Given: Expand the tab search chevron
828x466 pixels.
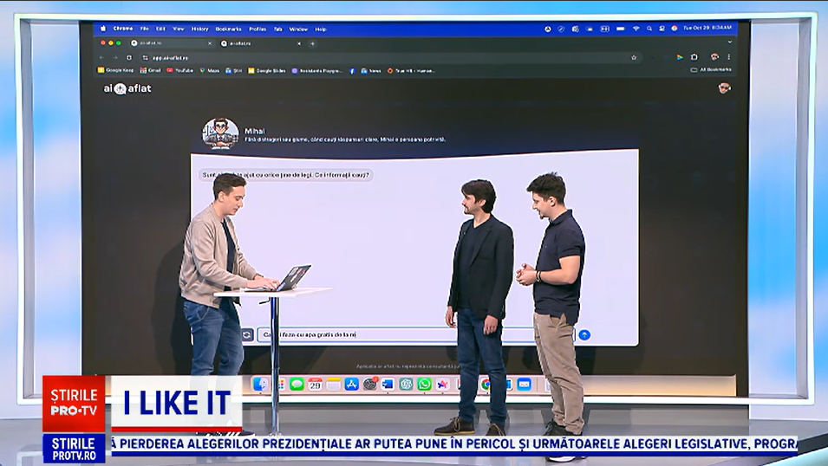Looking at the screenshot, I should (x=730, y=42).
